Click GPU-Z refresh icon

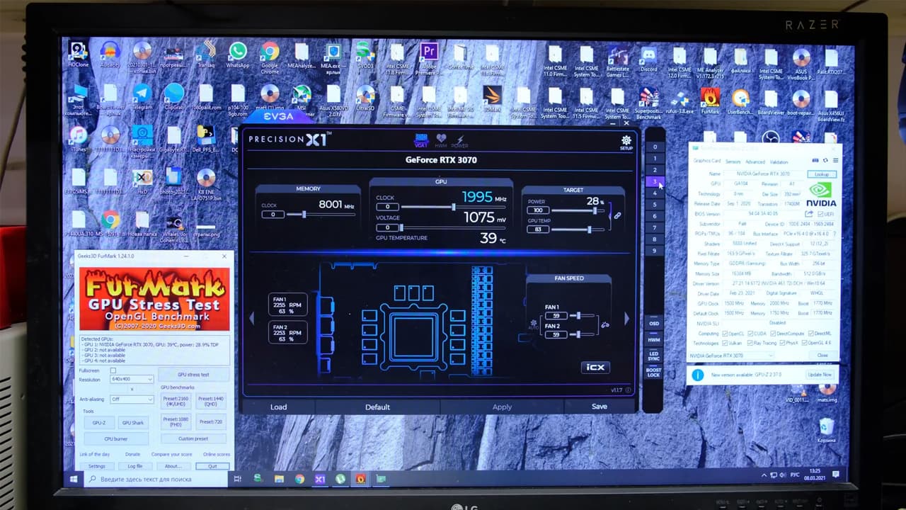[x=825, y=161]
